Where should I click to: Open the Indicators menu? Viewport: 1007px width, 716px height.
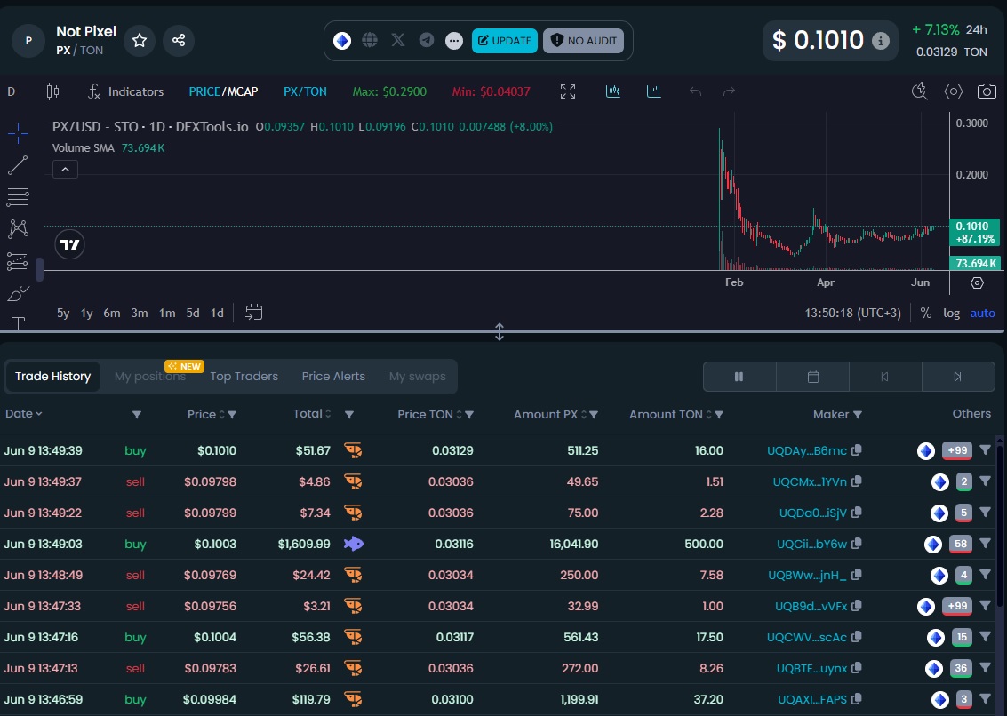coord(126,91)
